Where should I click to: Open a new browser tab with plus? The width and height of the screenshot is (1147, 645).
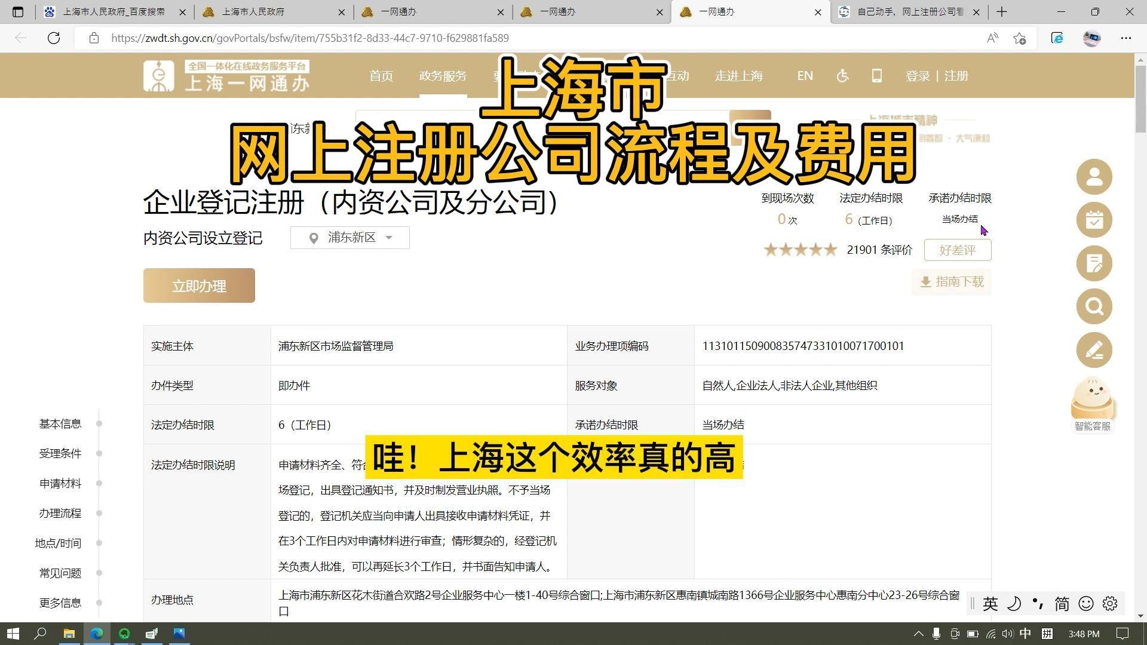(x=1002, y=11)
